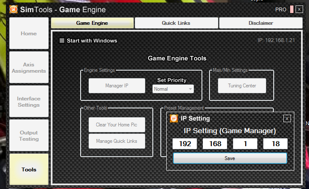
Task: Click the second IP field showing 168
Action: click(215, 144)
